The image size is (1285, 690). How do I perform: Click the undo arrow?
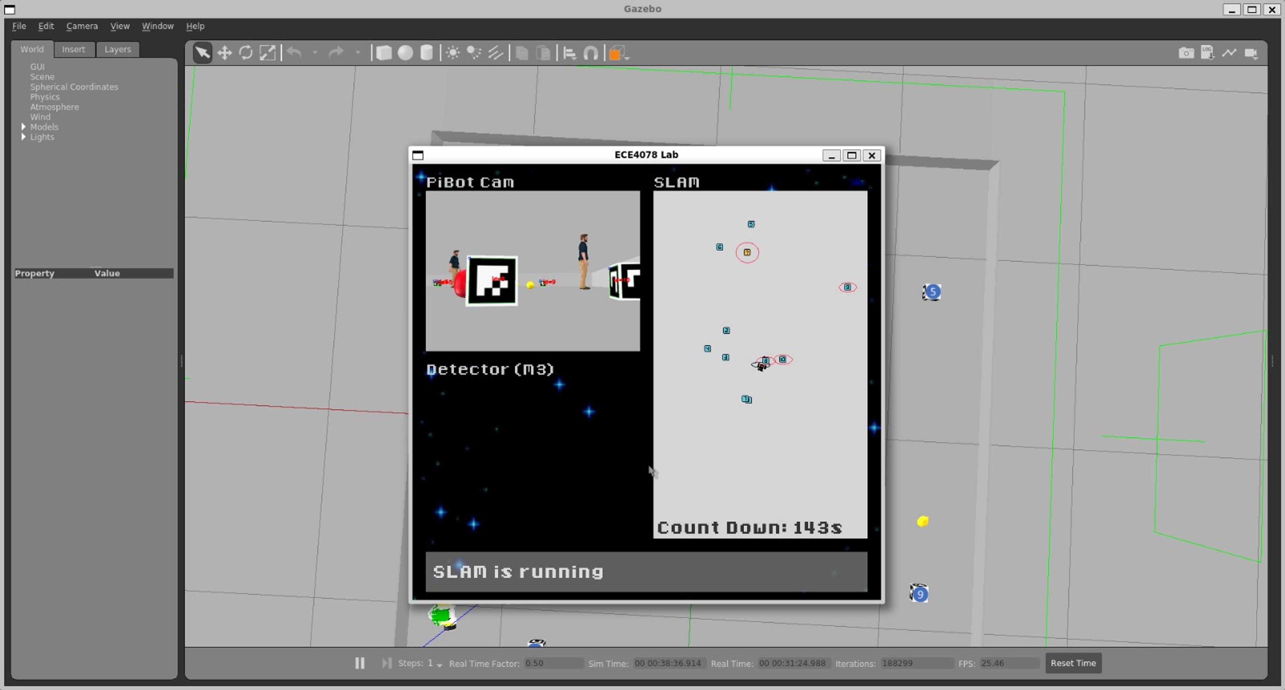pyautogui.click(x=294, y=52)
